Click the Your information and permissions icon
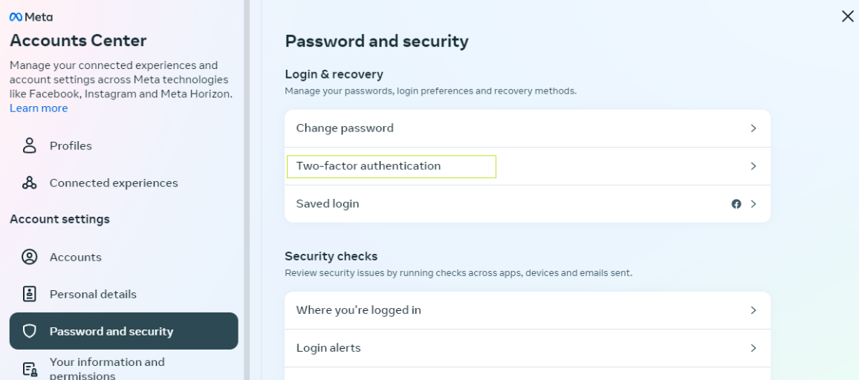This screenshot has height=380, width=859. (30, 369)
